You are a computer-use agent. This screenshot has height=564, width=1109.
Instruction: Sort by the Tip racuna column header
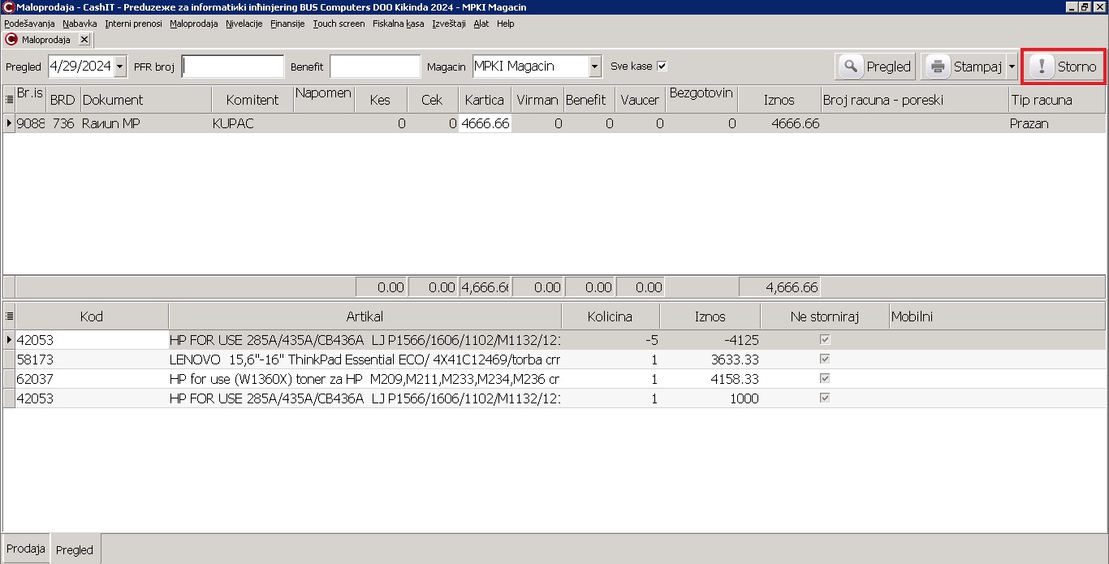(1056, 100)
